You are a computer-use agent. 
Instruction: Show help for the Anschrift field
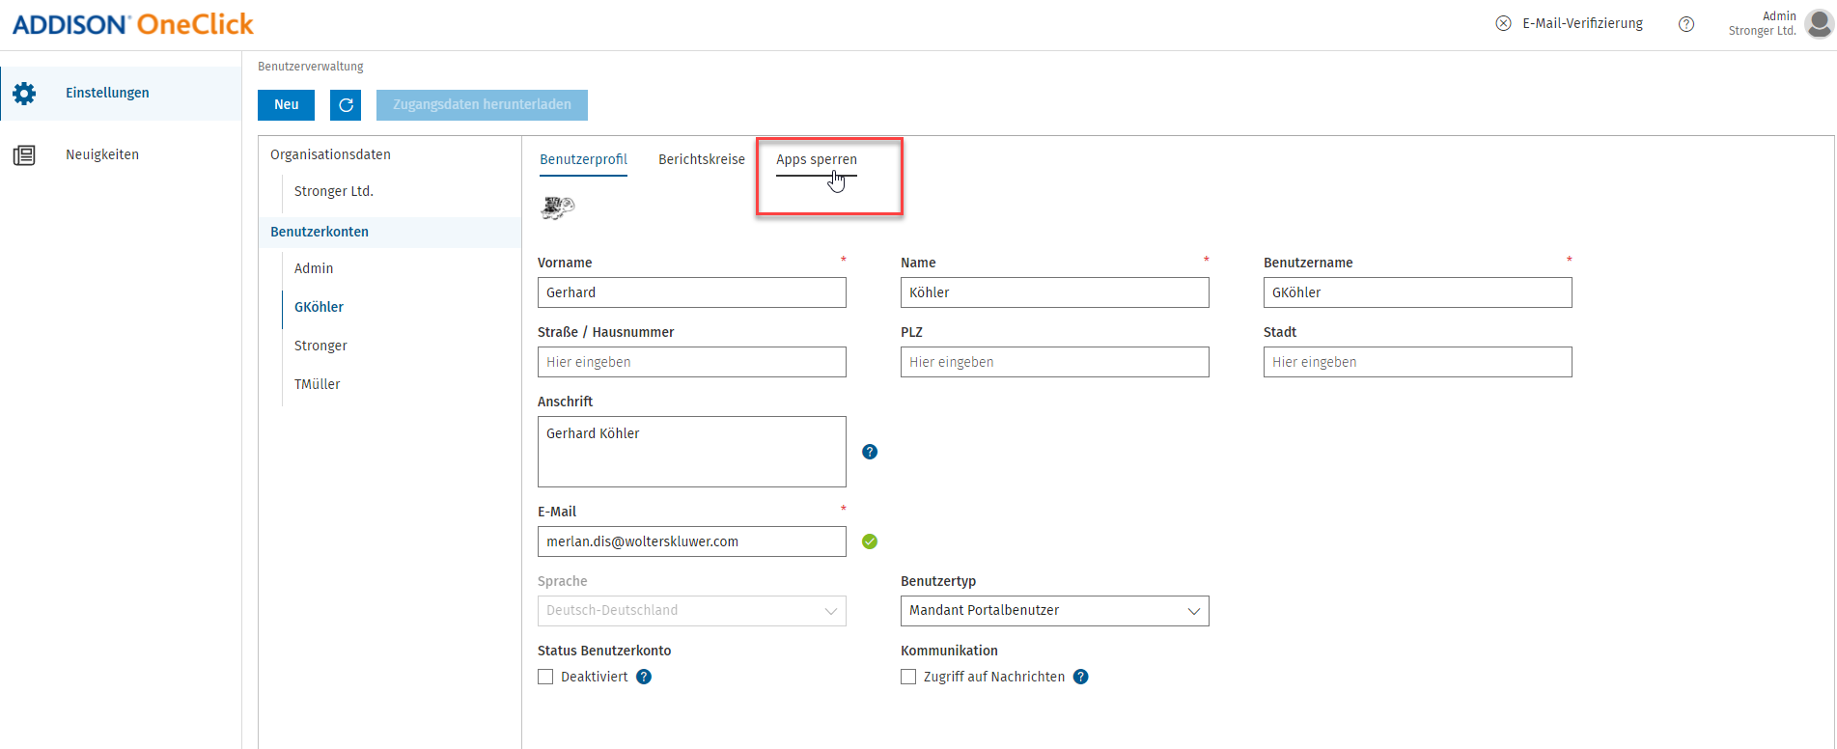(870, 452)
